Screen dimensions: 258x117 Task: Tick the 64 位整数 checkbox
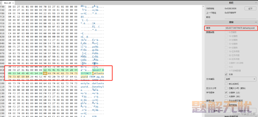[x=226, y=48]
